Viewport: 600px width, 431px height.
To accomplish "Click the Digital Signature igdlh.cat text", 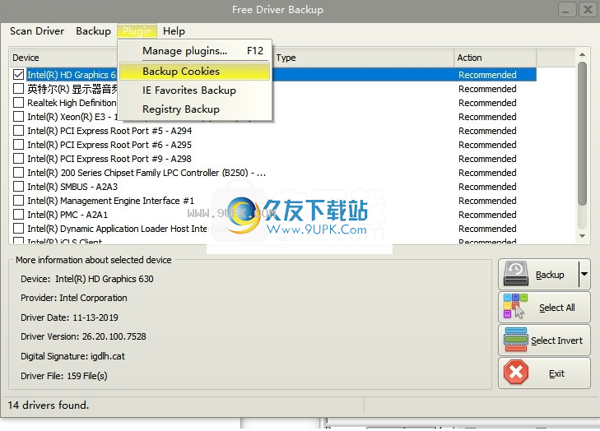I will [x=72, y=356].
